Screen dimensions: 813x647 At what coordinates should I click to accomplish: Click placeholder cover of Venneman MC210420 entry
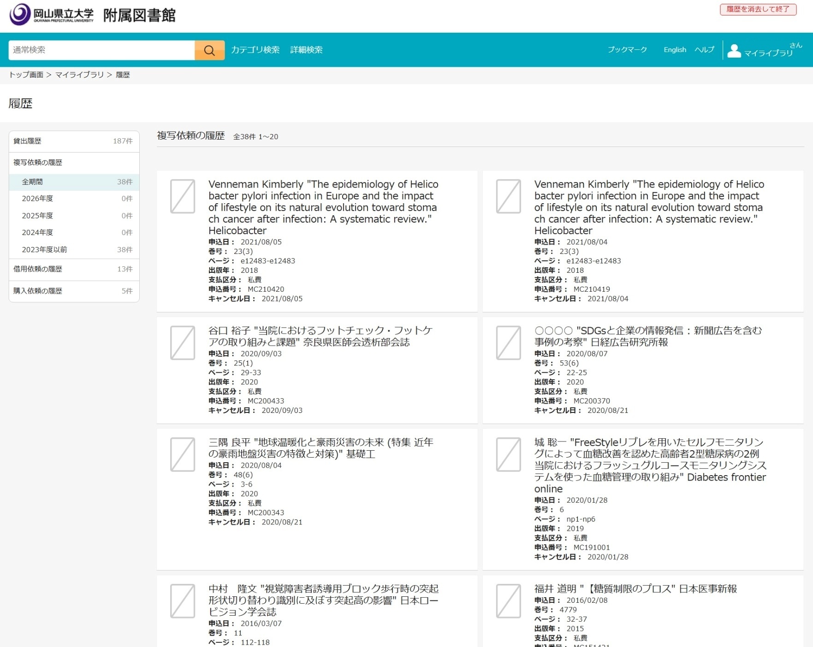(x=183, y=196)
